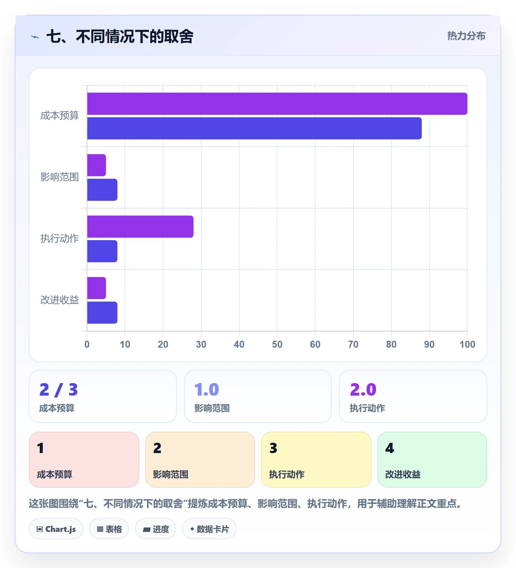Click the 热力分布 label in the header
This screenshot has height=568, width=516.
click(x=466, y=36)
